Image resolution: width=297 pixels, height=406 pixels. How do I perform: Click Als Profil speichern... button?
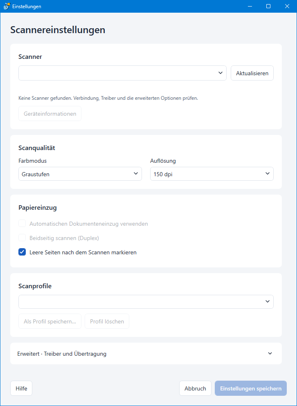[50, 321]
